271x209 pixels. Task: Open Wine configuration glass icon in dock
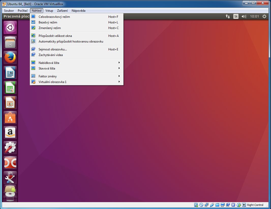click(x=10, y=178)
